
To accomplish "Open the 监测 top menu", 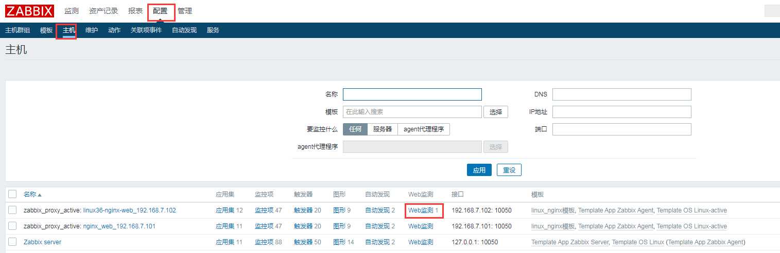I will (72, 11).
